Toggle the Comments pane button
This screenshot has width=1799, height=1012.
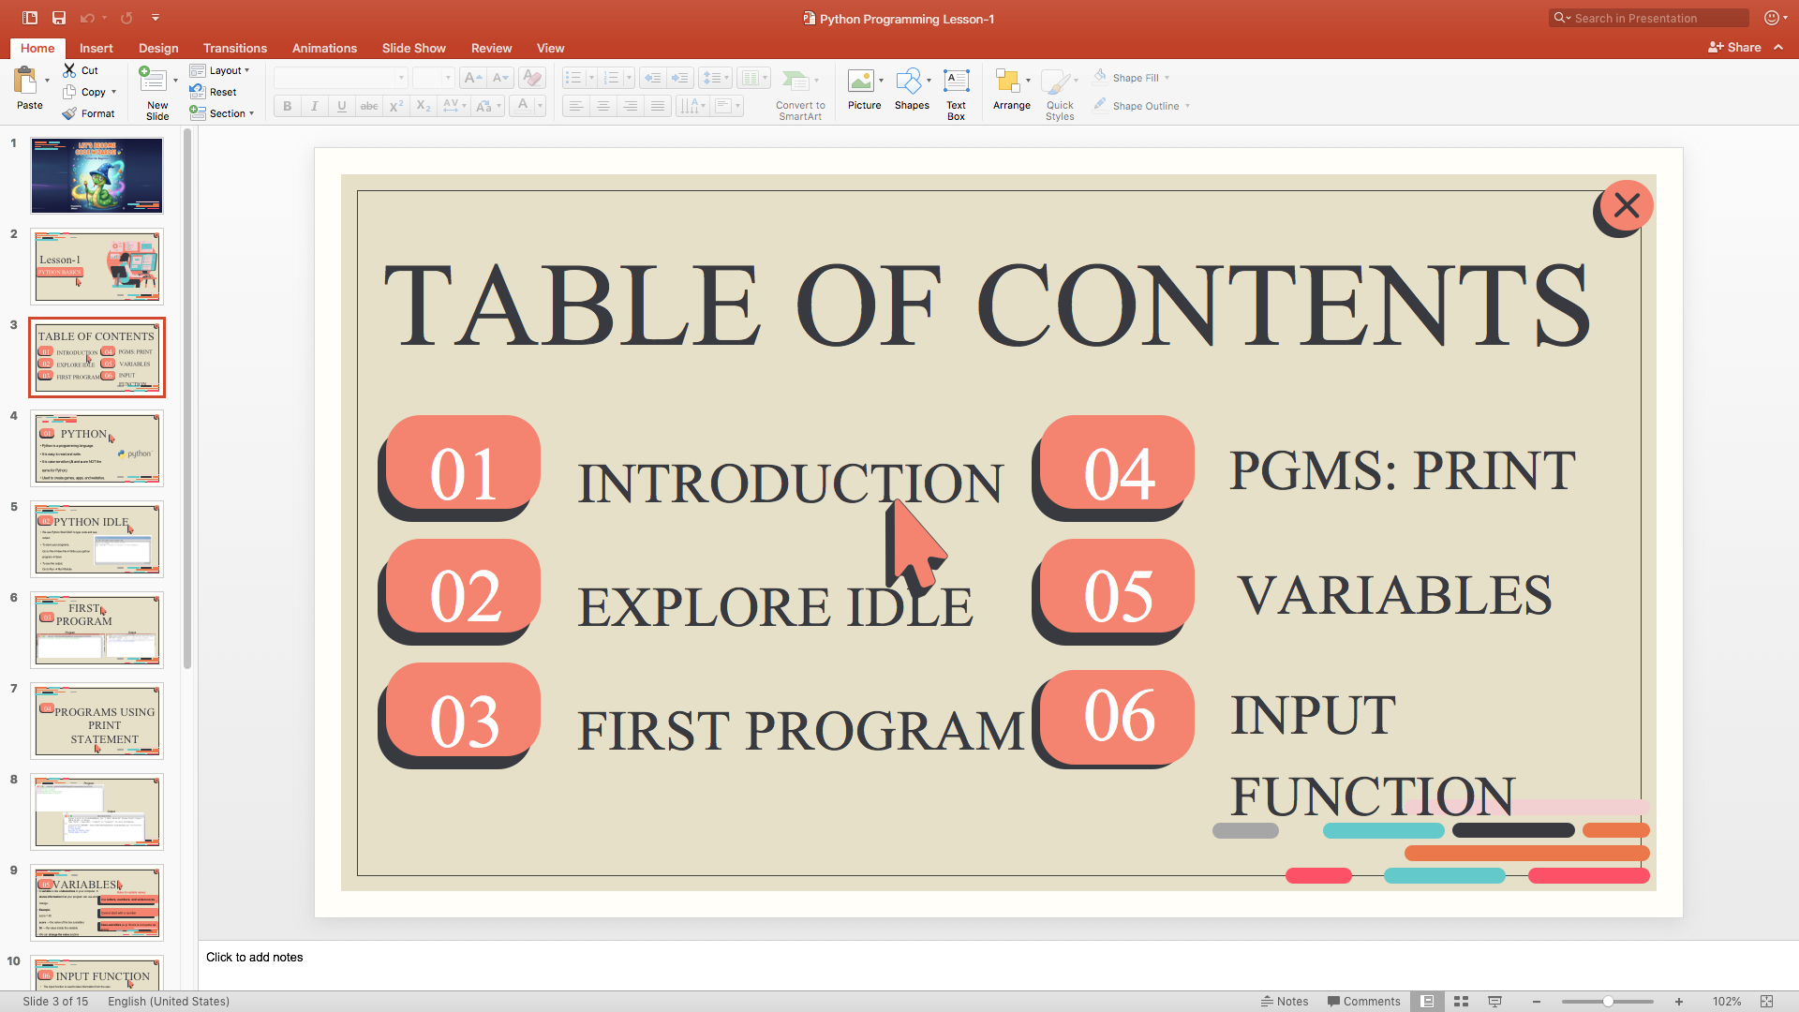tap(1363, 1001)
